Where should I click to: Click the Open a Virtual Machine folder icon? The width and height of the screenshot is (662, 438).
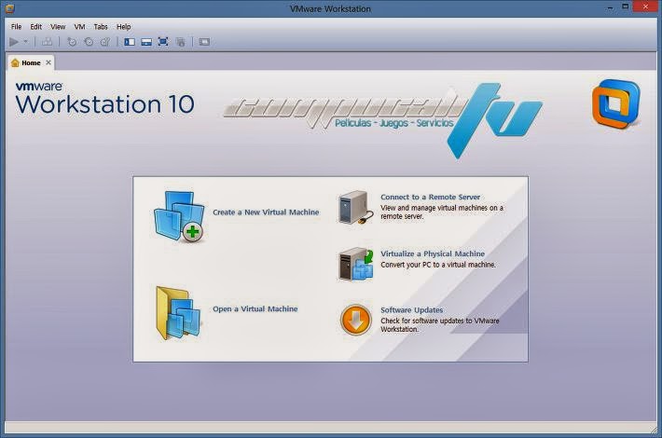point(178,313)
